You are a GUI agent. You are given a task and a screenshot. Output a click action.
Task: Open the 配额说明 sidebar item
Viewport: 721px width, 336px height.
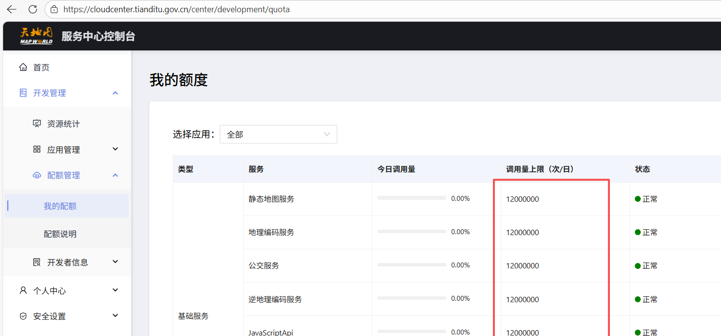click(x=60, y=234)
